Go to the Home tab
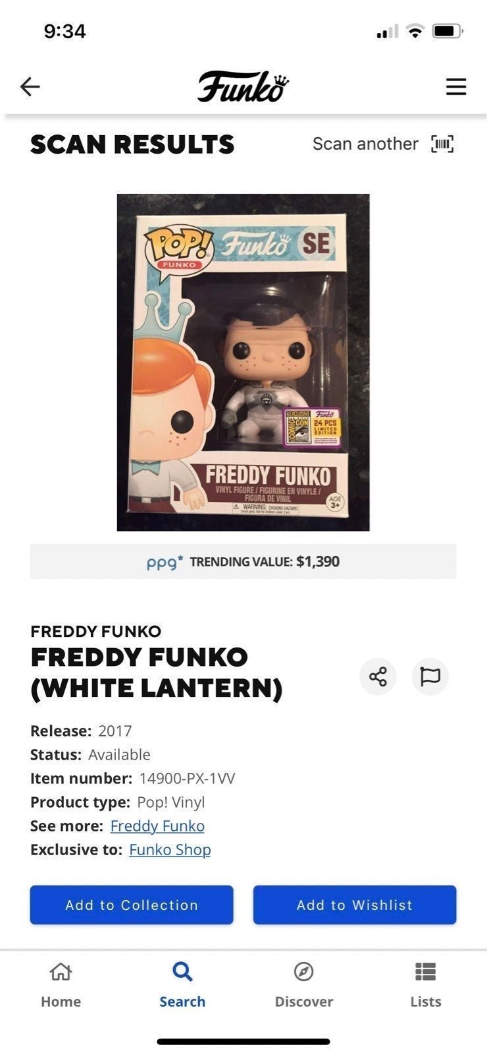Image resolution: width=487 pixels, height=1055 pixels. coord(61,985)
